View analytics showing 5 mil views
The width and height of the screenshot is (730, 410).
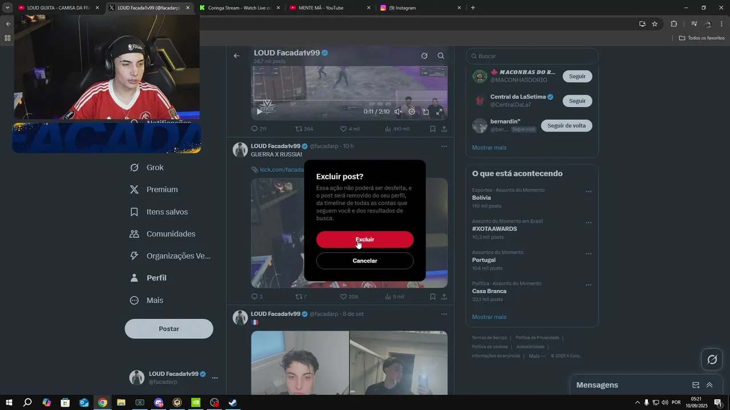click(395, 297)
